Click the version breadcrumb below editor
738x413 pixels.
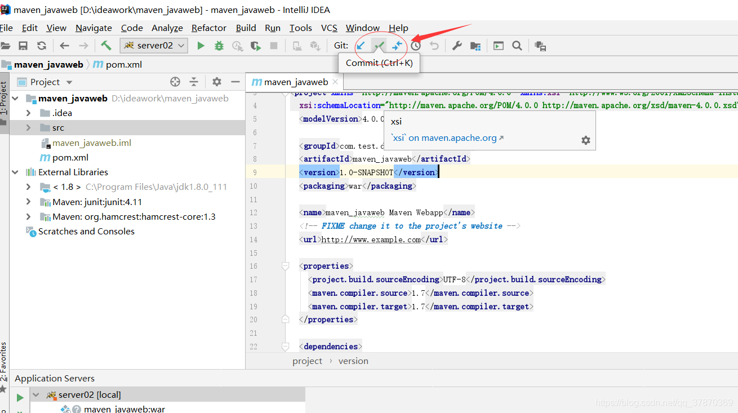pyautogui.click(x=353, y=361)
